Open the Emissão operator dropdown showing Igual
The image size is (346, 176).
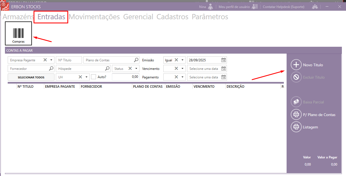tap(182, 60)
